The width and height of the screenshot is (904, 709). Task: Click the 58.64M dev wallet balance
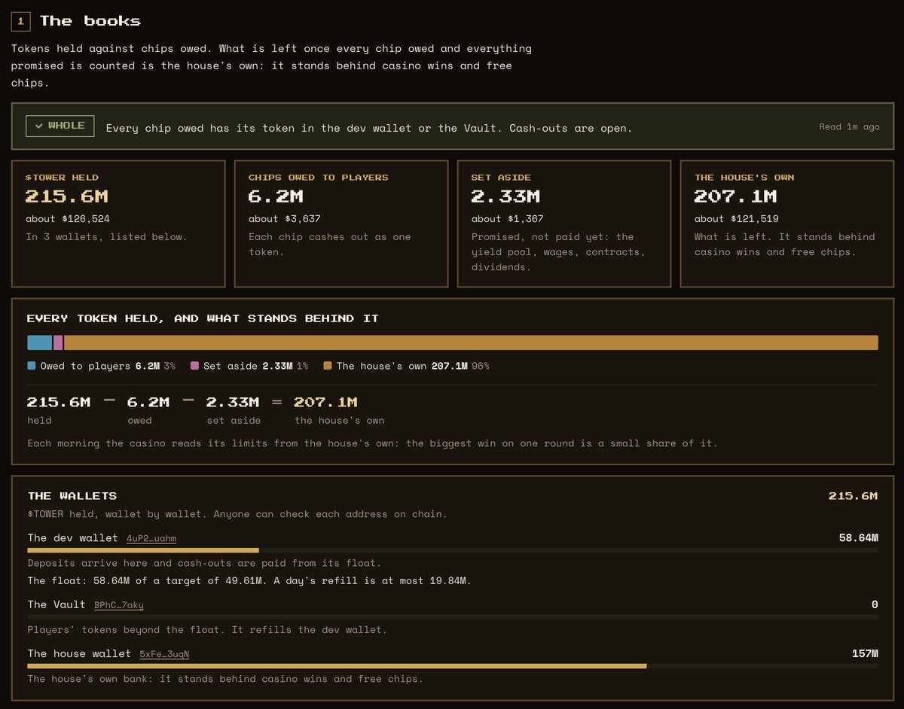[x=858, y=538]
